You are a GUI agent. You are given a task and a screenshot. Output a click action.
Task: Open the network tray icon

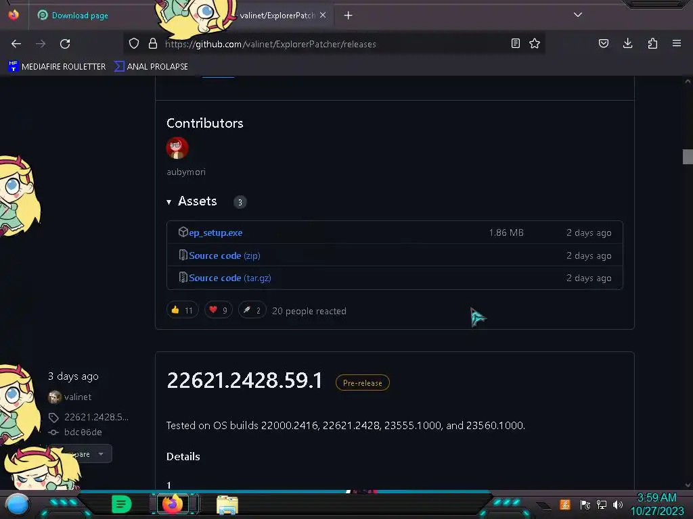[602, 504]
